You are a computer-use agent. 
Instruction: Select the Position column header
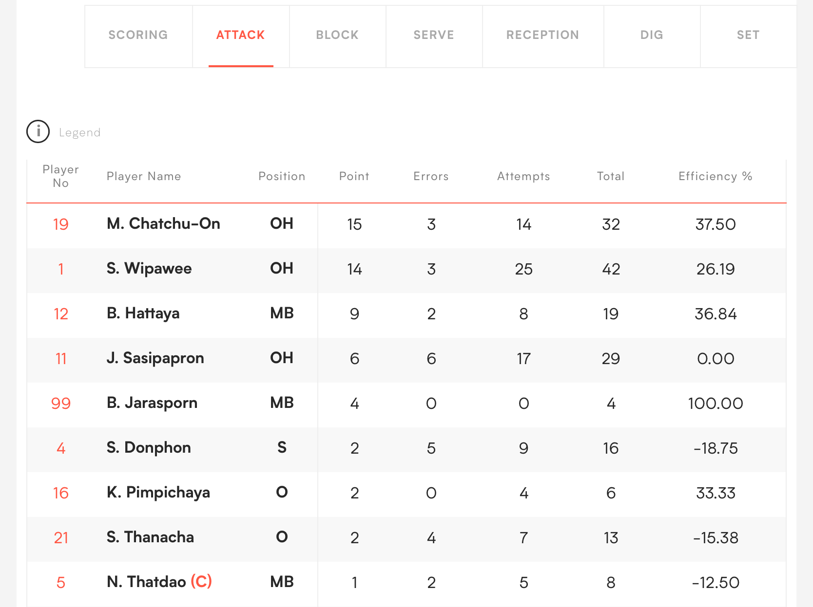tap(282, 176)
